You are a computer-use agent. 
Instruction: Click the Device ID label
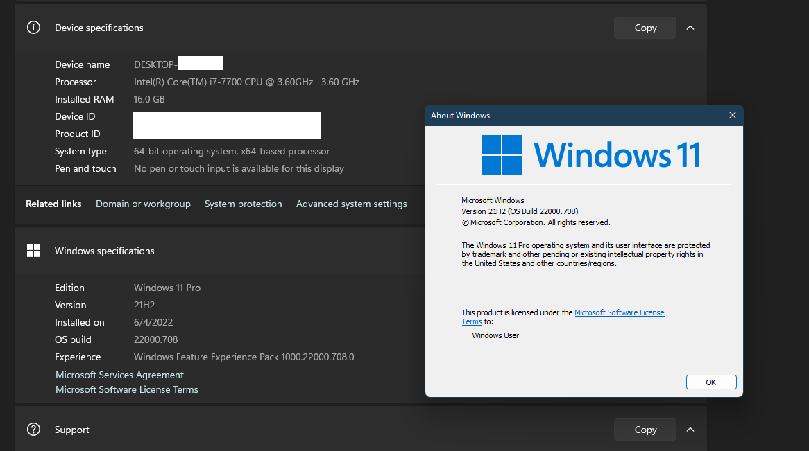[x=75, y=116]
